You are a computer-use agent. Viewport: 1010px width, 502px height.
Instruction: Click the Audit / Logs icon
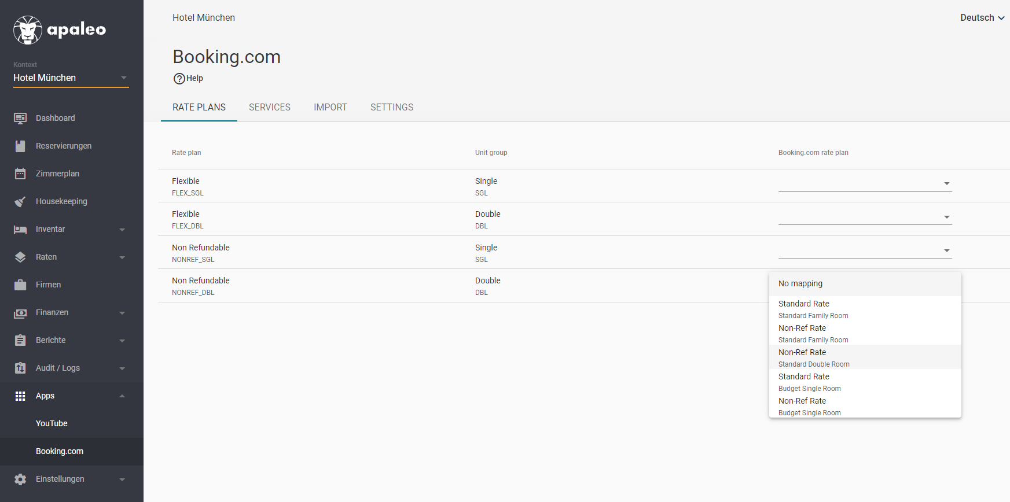(20, 368)
